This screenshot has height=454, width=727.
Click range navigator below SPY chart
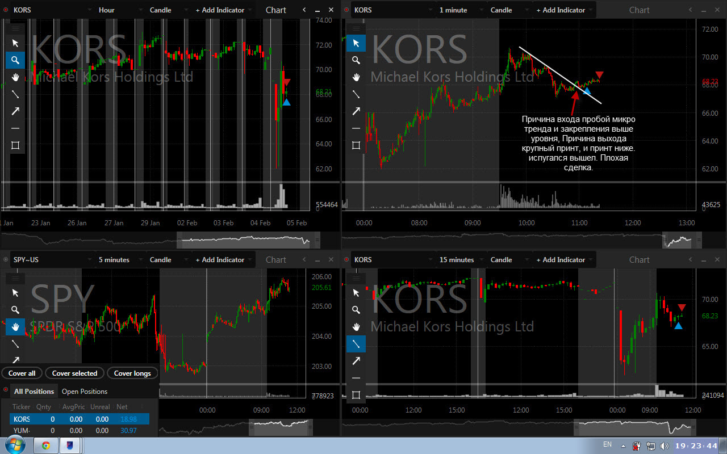(x=236, y=427)
